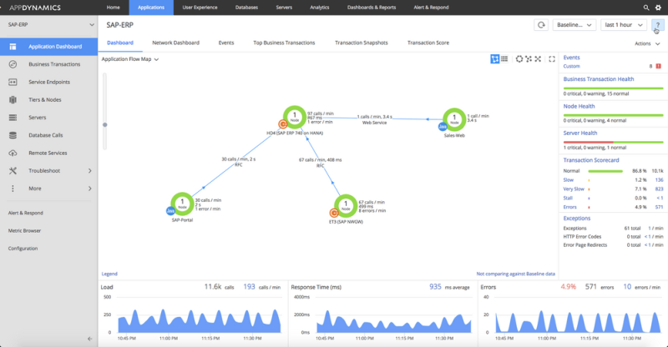Viewport: 668px width, 347px height.
Task: Click the Legend link
Action: 109,274
